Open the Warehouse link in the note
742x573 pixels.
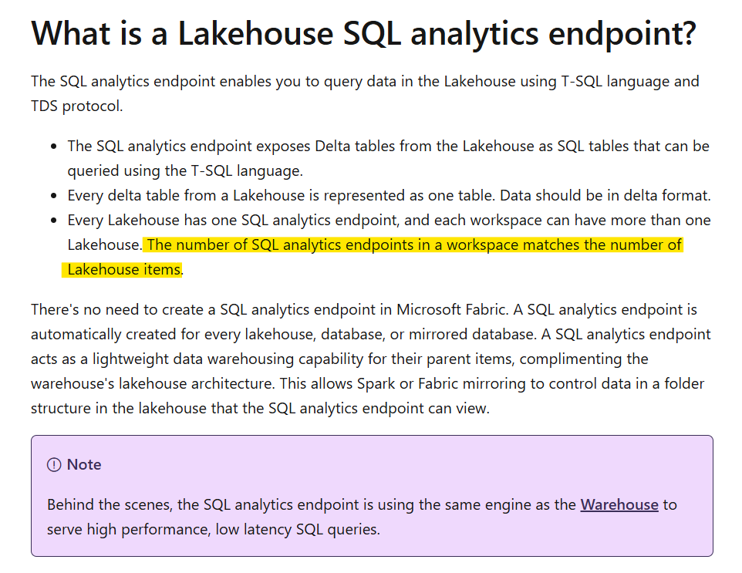(x=619, y=505)
